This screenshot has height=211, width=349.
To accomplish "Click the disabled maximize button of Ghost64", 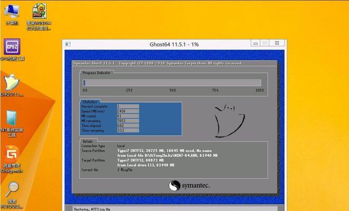I will click(265, 43).
